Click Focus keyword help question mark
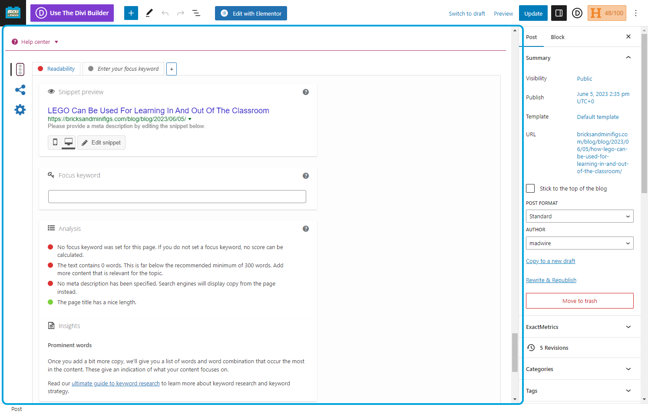Image resolution: width=648 pixels, height=414 pixels. click(306, 176)
